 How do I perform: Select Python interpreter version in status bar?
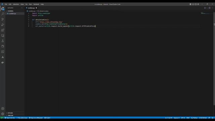203,118
